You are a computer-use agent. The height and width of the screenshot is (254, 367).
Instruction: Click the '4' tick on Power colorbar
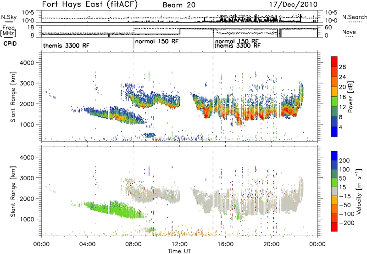click(341, 127)
